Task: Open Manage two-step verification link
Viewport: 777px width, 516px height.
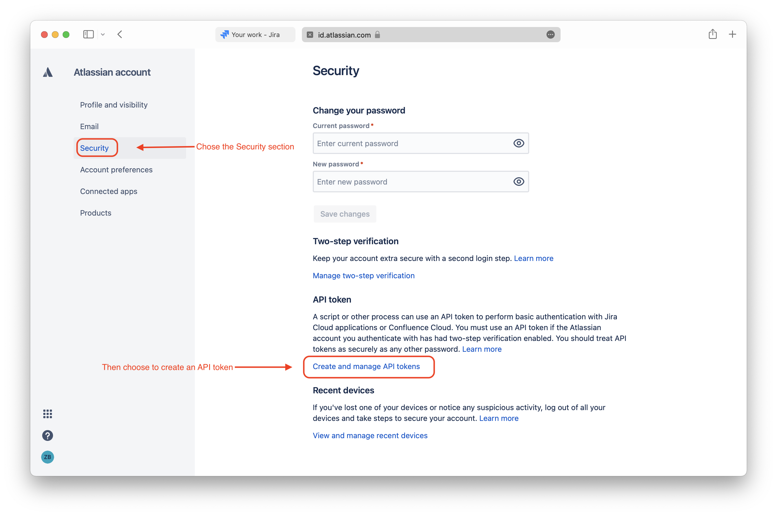Action: [363, 276]
